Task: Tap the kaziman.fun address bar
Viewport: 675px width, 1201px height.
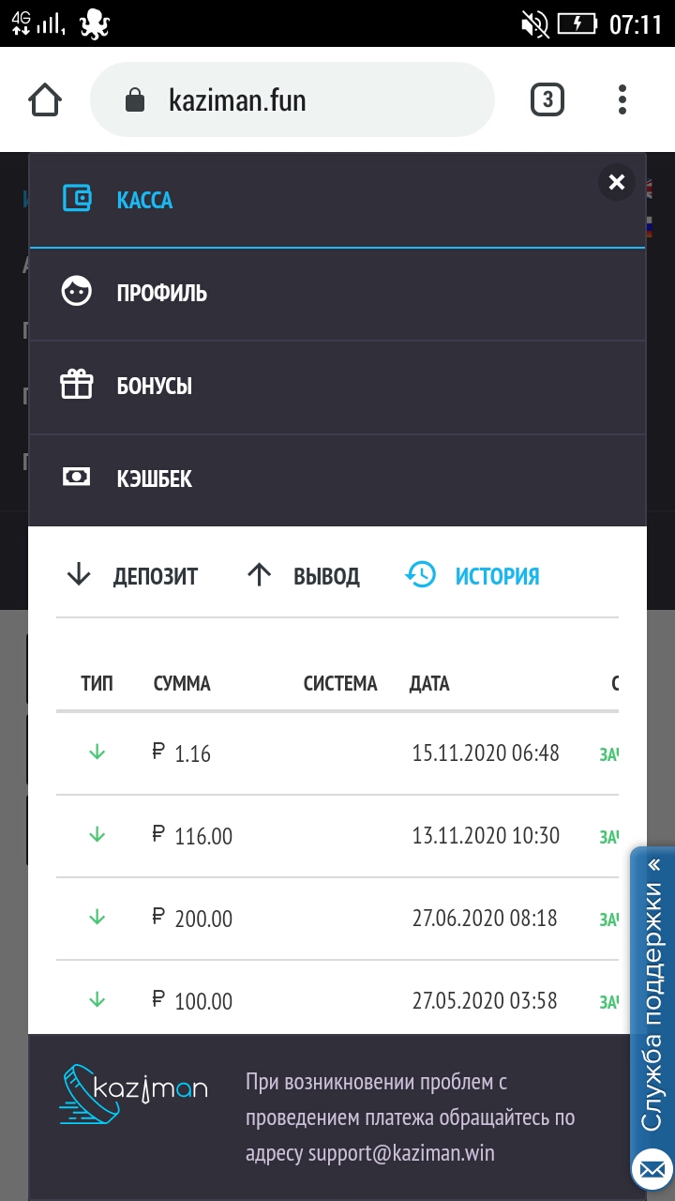Action: pyautogui.click(x=291, y=99)
